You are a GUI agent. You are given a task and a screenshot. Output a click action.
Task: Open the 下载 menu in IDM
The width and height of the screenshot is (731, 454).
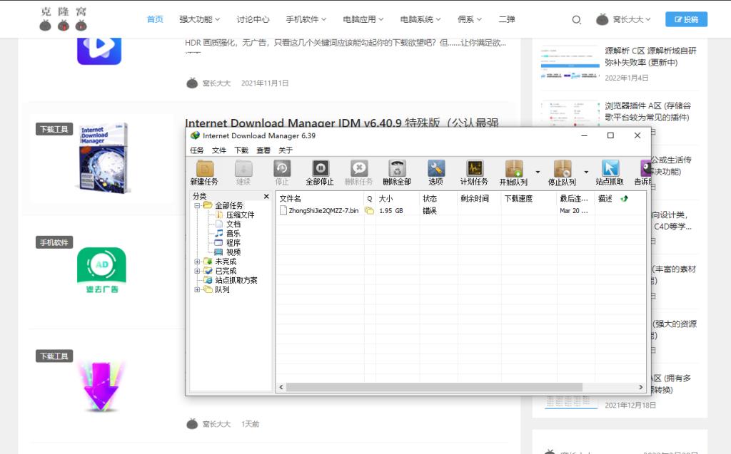coord(241,150)
